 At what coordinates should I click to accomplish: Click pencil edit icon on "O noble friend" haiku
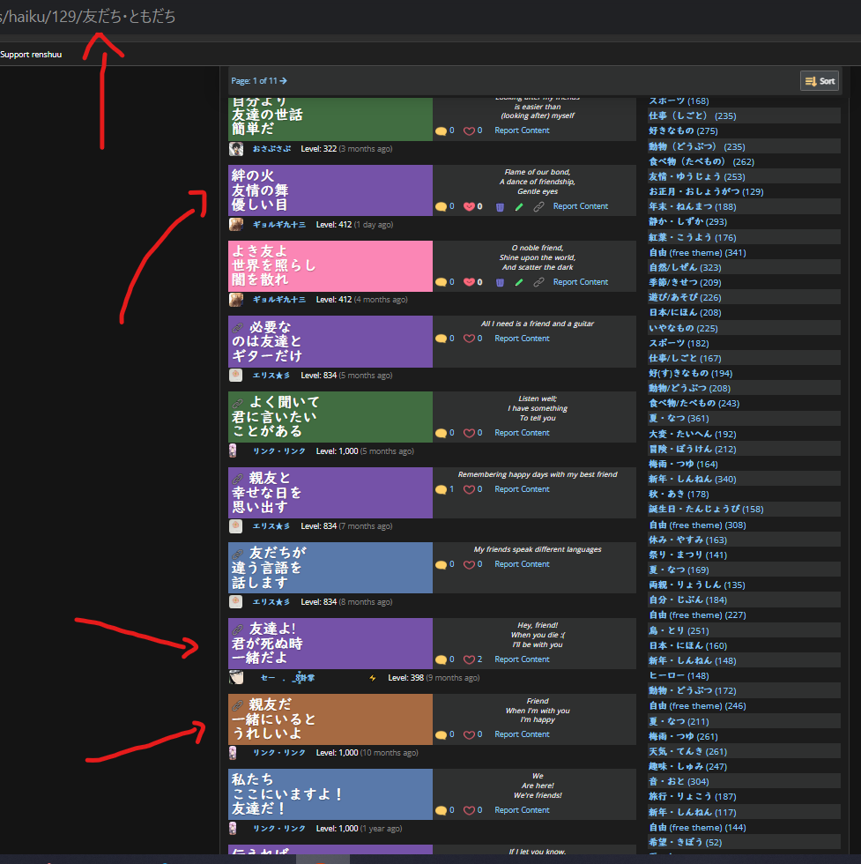(x=519, y=282)
